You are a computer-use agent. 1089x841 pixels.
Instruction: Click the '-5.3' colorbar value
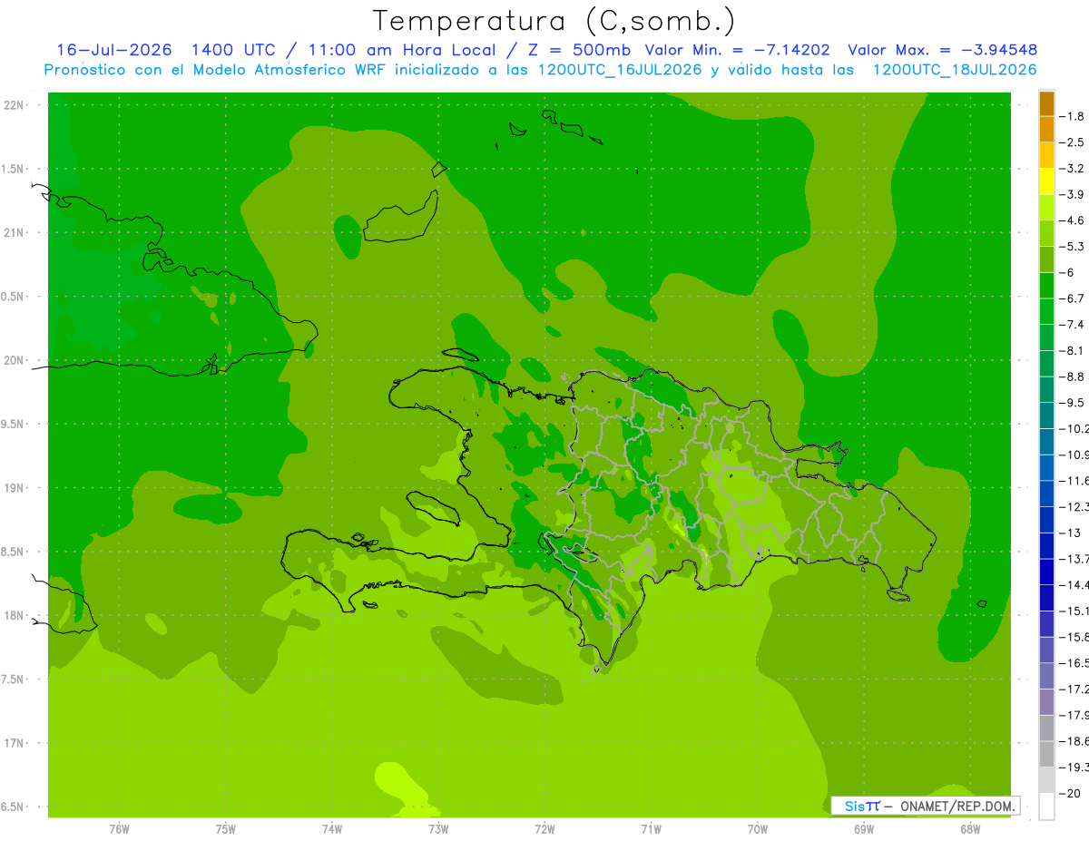1072,247
